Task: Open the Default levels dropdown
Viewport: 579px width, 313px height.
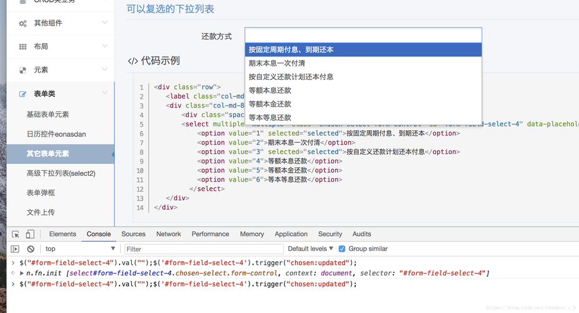Action: (x=310, y=249)
